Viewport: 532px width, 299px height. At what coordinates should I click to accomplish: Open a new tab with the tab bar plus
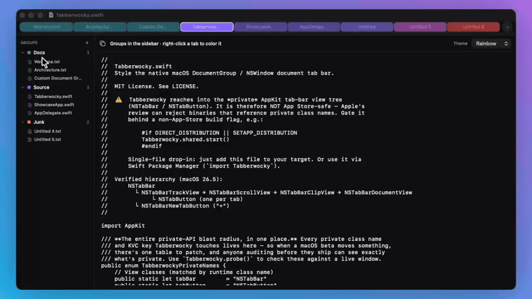click(507, 27)
